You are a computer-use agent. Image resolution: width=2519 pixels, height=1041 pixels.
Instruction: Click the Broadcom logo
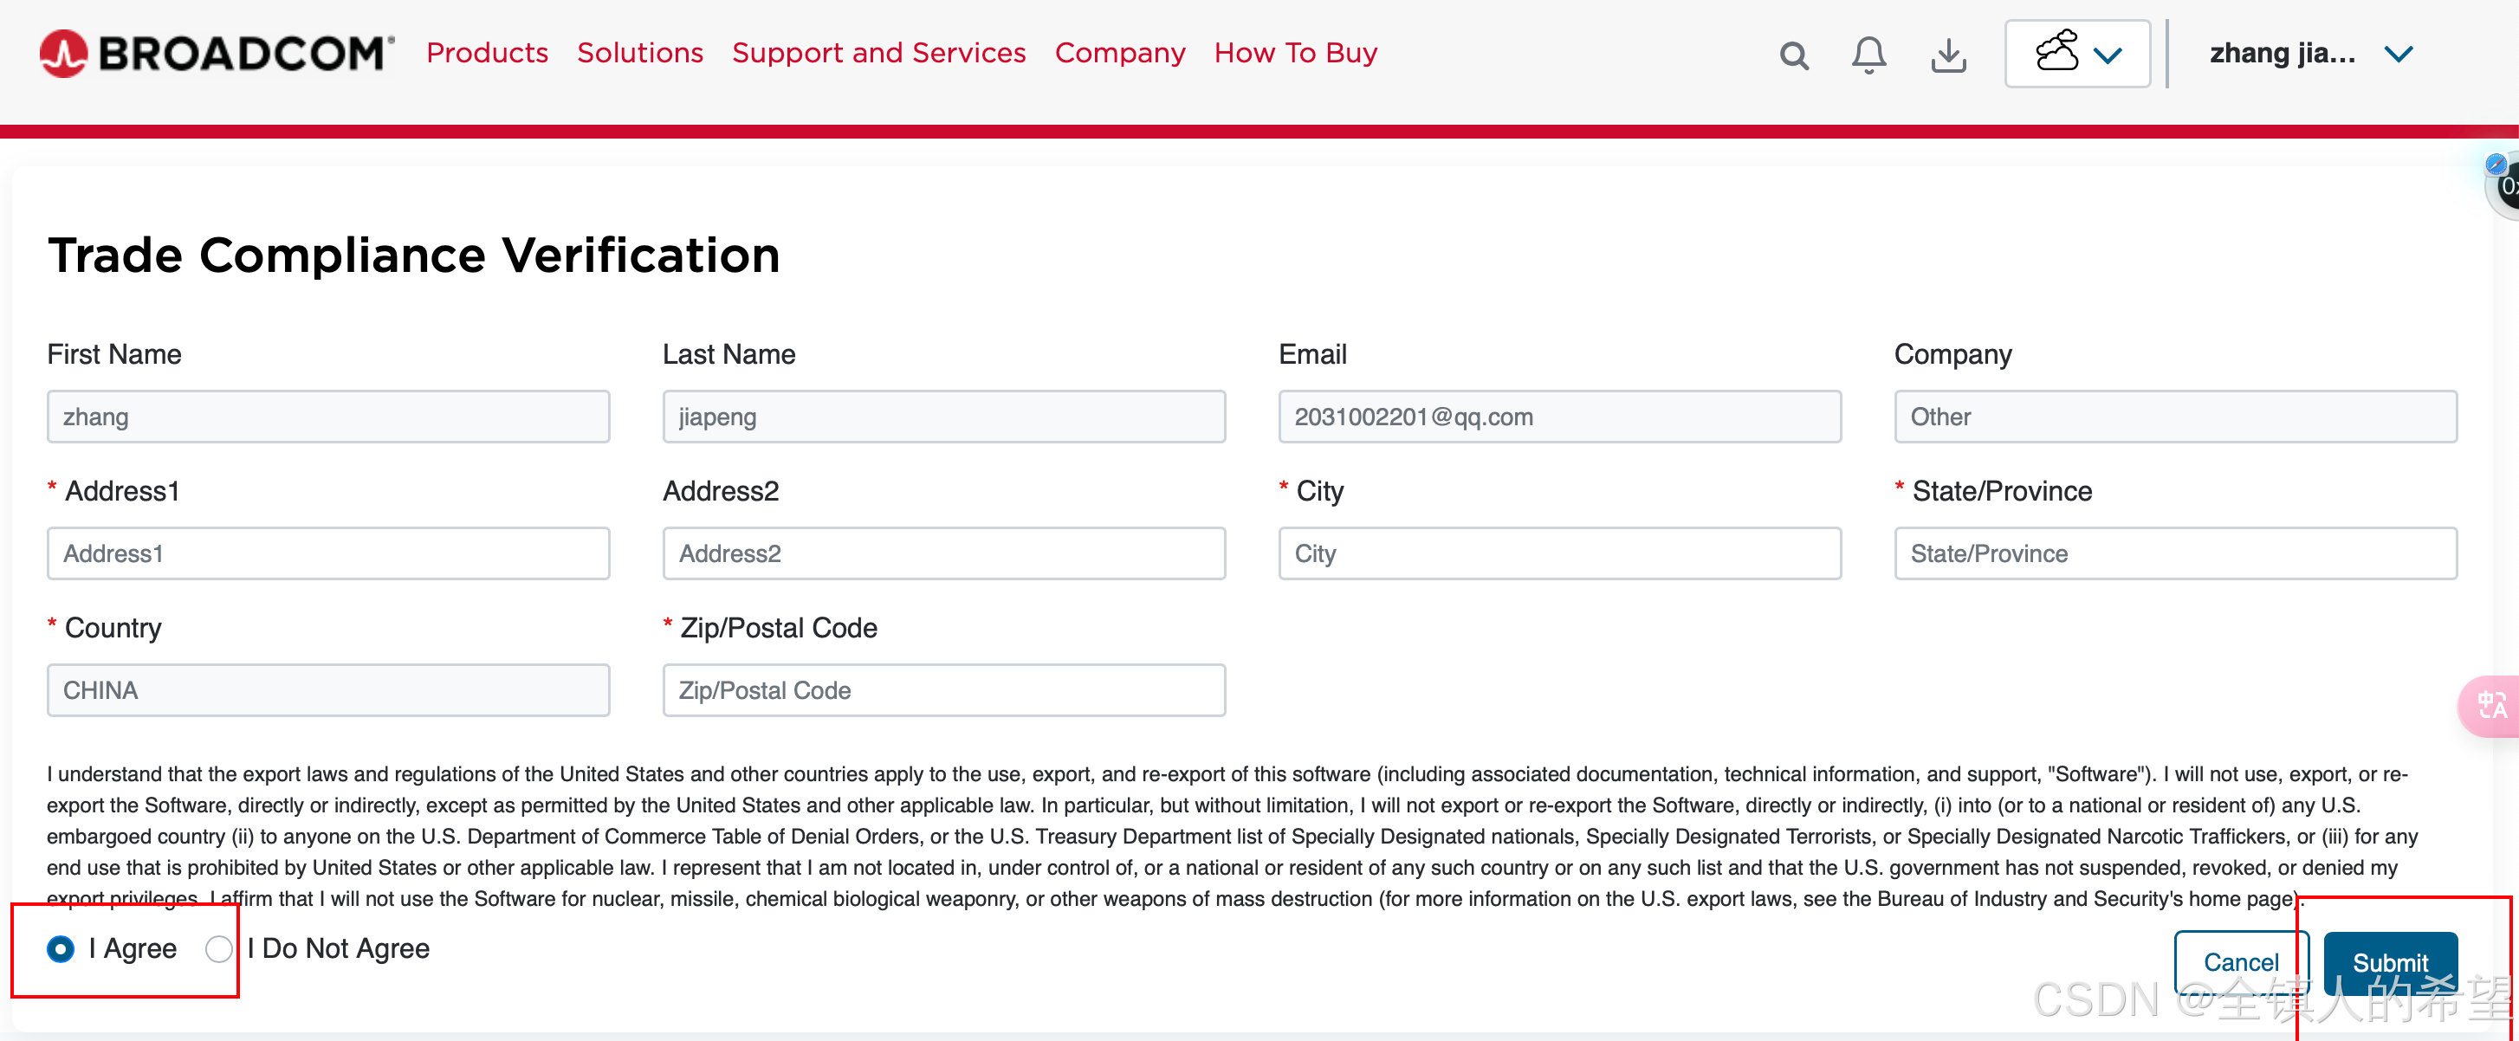217,53
